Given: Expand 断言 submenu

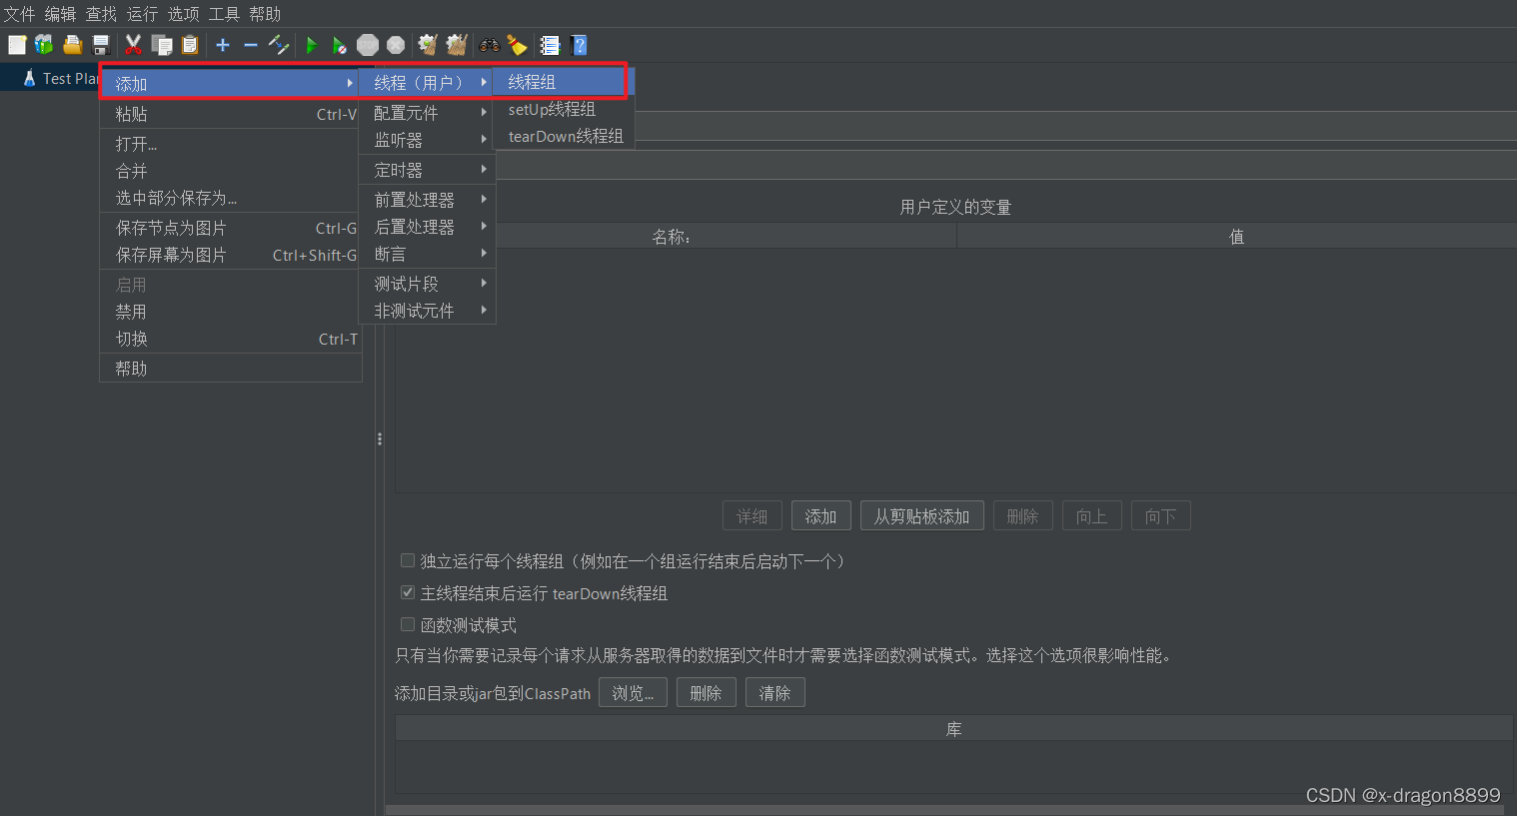Looking at the screenshot, I should [x=428, y=254].
